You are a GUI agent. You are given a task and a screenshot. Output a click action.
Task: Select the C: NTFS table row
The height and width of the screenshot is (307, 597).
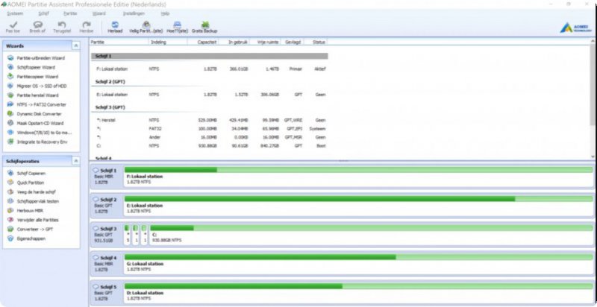(210, 146)
